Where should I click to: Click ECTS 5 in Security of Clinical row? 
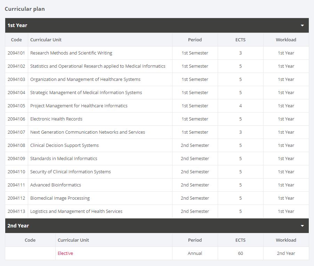(x=241, y=172)
